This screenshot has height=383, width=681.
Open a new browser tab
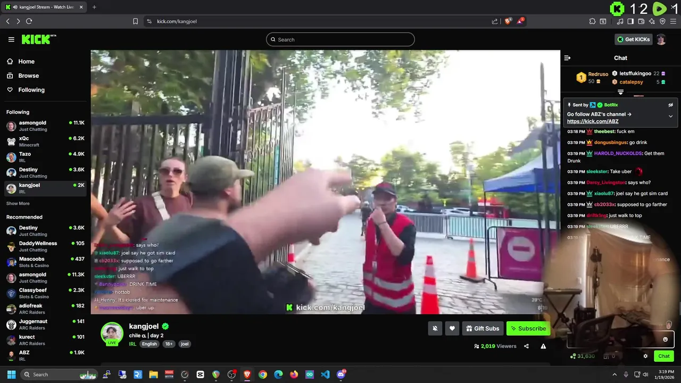(x=94, y=7)
